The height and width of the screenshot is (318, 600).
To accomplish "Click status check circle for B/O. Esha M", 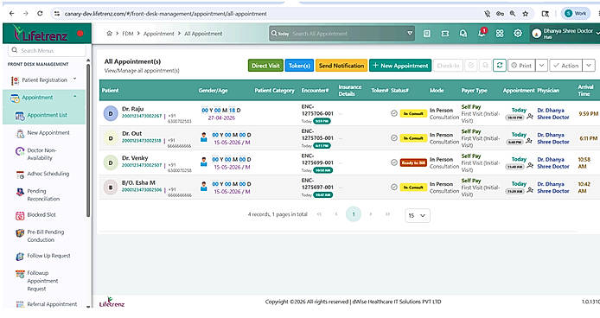I will 393,188.
